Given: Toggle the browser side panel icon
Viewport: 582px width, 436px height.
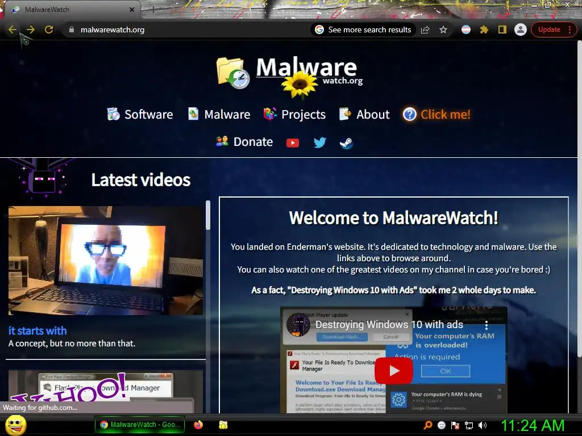Looking at the screenshot, I should pos(502,30).
